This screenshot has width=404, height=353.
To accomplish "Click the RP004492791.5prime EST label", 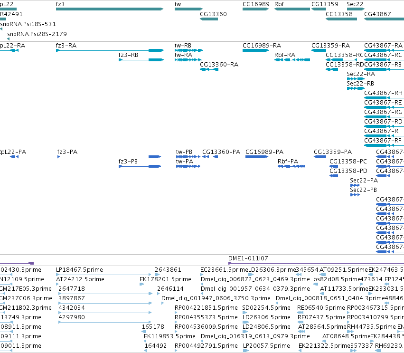I will 206,346.
